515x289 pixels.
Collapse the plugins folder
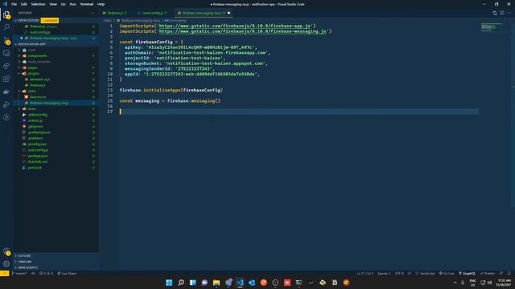tap(33, 73)
